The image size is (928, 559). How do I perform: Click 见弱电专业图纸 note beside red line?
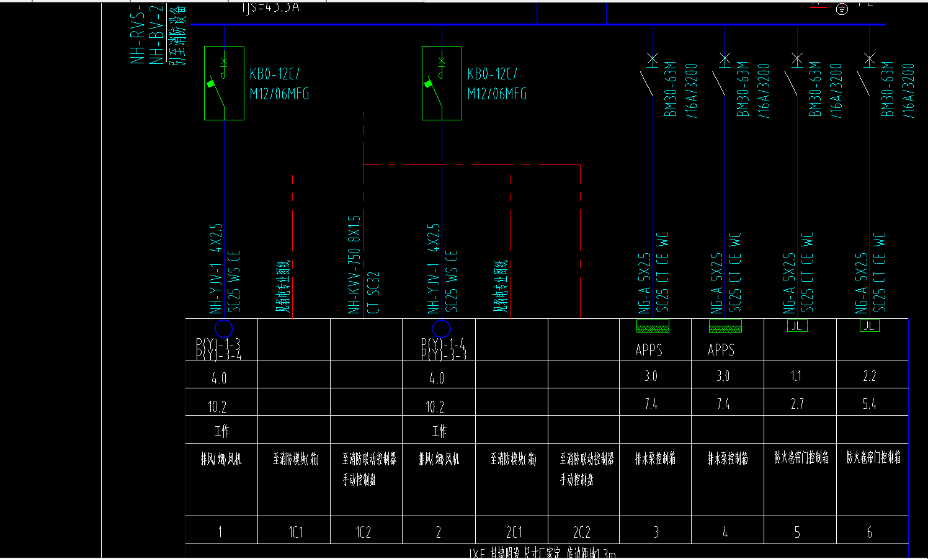tap(500, 286)
